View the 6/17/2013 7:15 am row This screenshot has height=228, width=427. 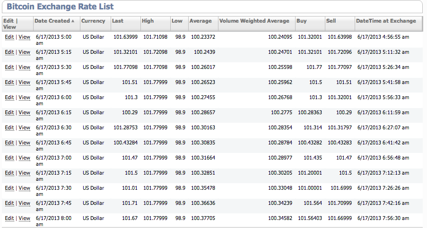pyautogui.click(x=24, y=173)
